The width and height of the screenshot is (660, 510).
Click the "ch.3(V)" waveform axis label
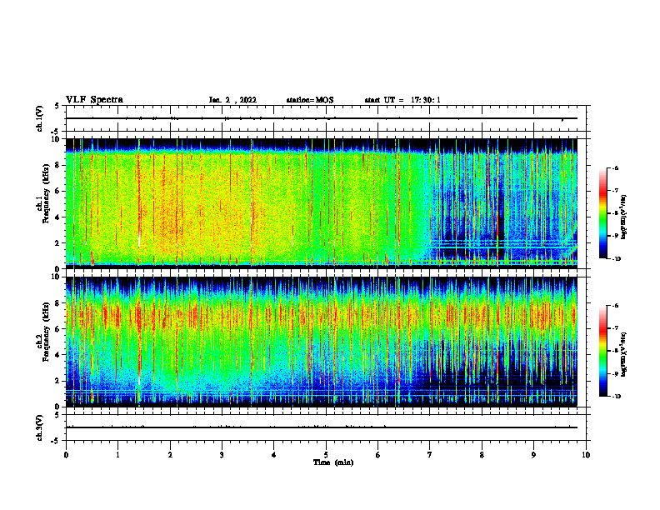(39, 427)
